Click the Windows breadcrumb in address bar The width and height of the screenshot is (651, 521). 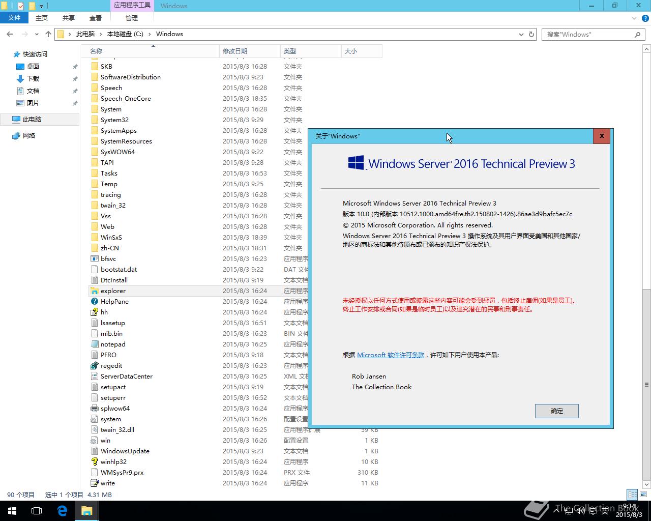click(169, 34)
